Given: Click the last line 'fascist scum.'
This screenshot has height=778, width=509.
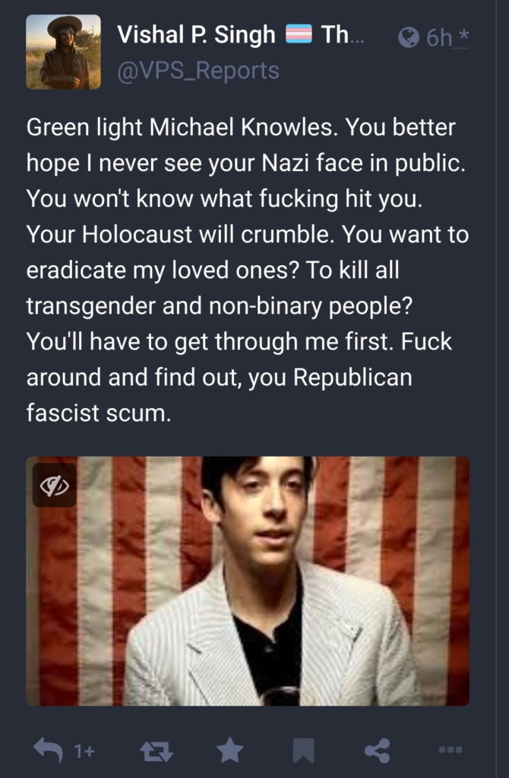Looking at the screenshot, I should click(x=99, y=413).
